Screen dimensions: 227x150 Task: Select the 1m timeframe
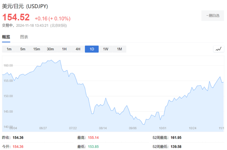pyautogui.click(x=9, y=49)
